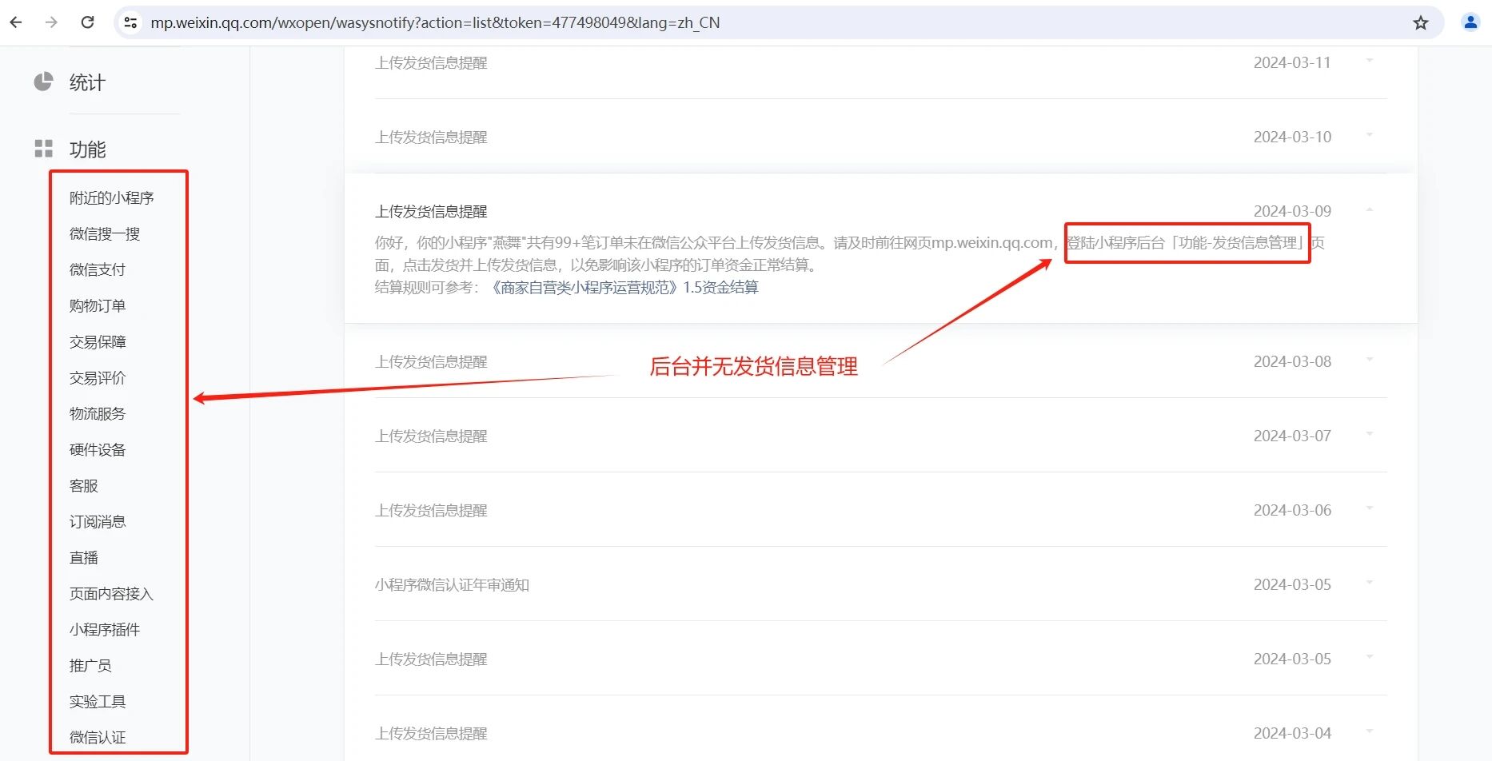Open the 统计 sidebar section
The width and height of the screenshot is (1492, 761).
(87, 82)
